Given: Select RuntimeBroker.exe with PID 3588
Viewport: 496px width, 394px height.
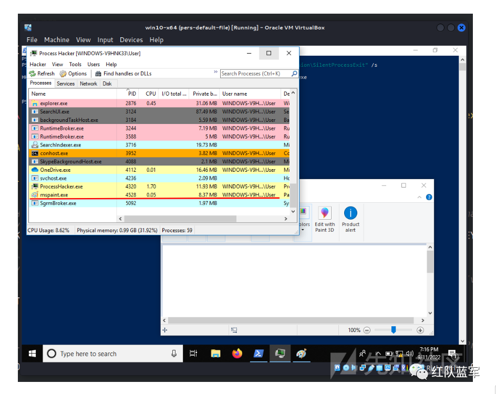Looking at the screenshot, I should click(159, 137).
